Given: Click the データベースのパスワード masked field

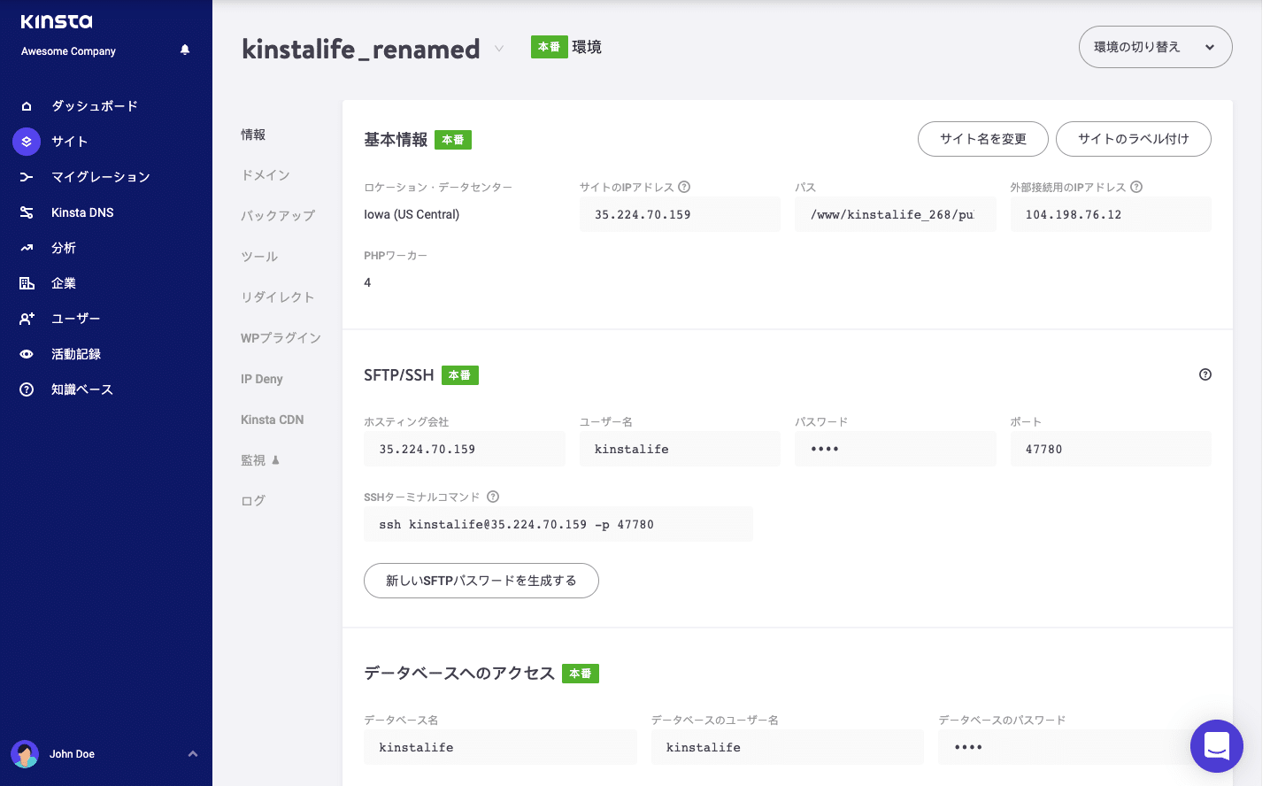Looking at the screenshot, I should coord(1074,747).
